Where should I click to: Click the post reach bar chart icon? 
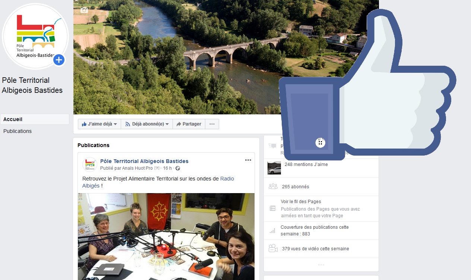click(272, 231)
